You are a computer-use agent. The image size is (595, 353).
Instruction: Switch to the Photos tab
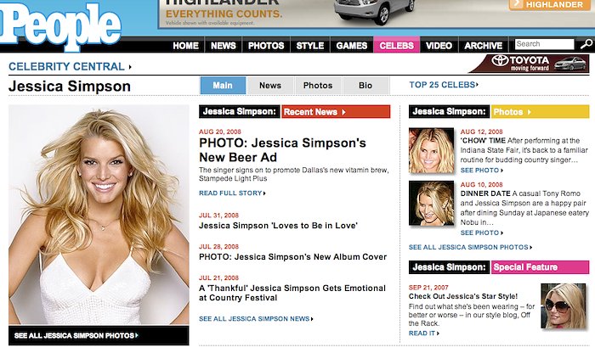click(318, 85)
